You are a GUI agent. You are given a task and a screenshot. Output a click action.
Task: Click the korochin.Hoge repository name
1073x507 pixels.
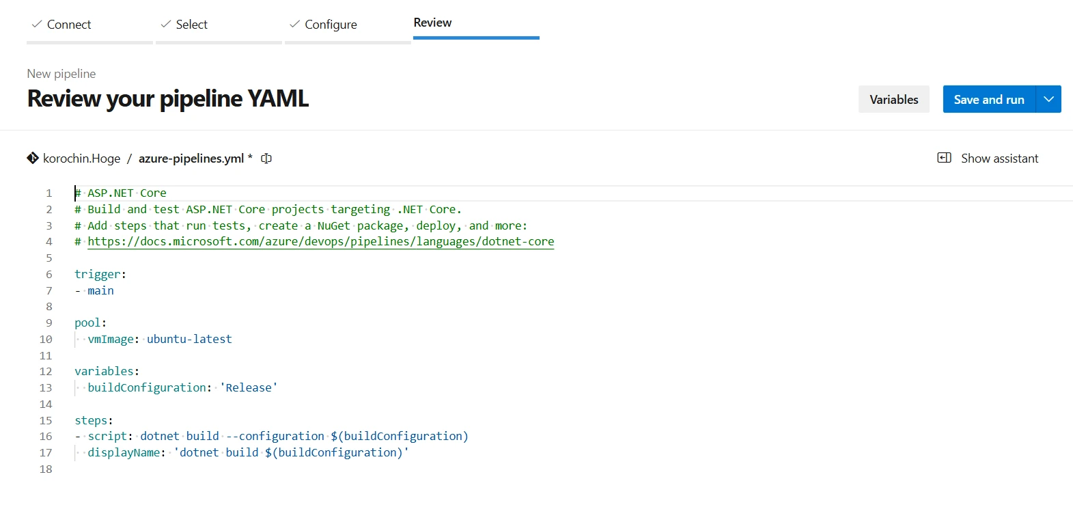click(81, 159)
